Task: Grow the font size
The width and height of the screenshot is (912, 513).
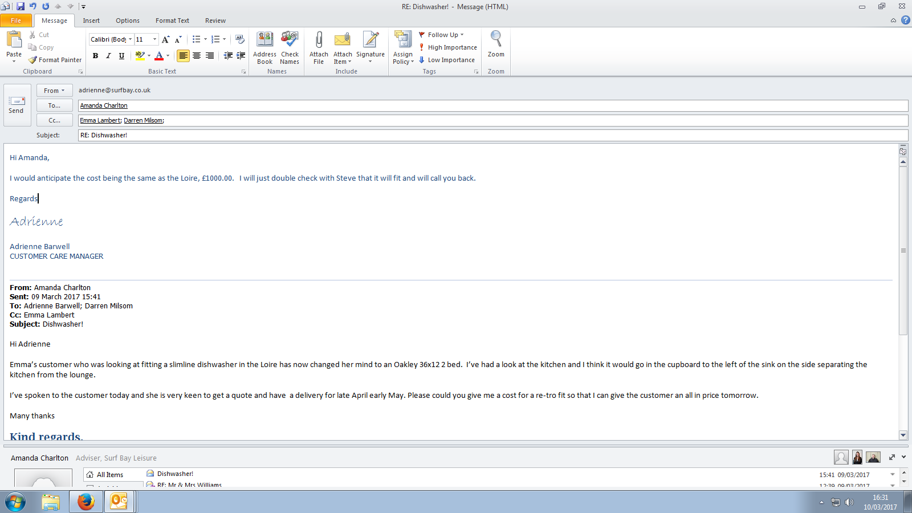Action: pos(165,39)
